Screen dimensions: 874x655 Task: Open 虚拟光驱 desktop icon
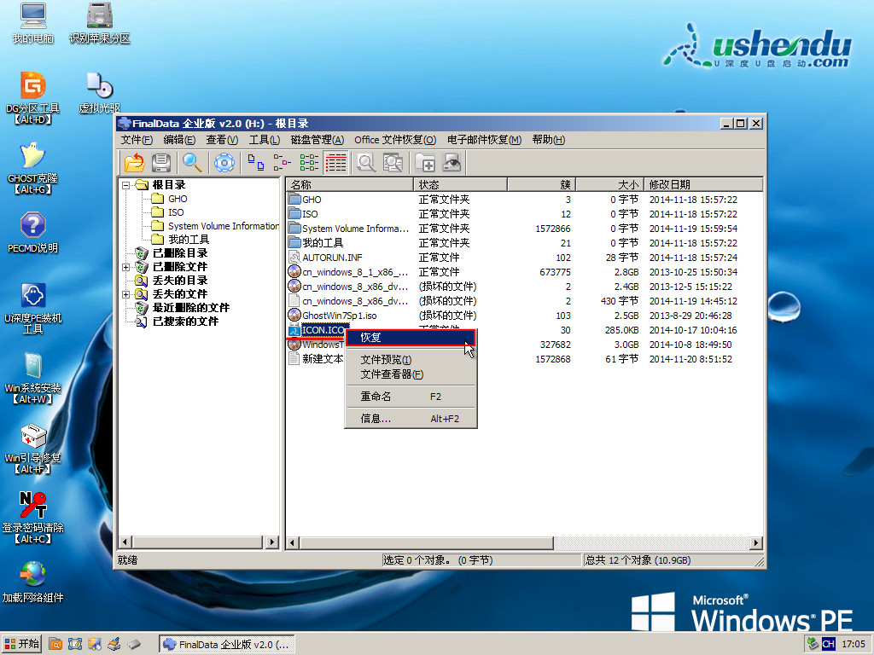coord(99,92)
